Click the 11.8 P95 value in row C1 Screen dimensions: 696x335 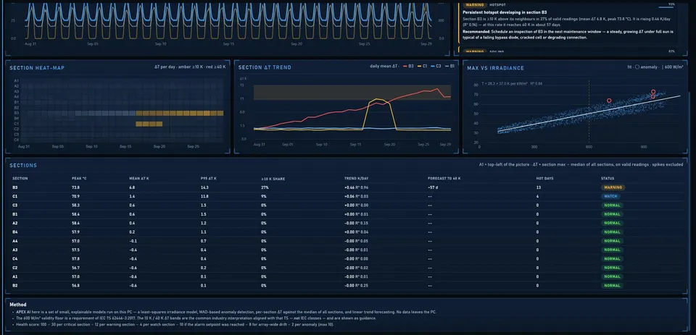[204, 196]
